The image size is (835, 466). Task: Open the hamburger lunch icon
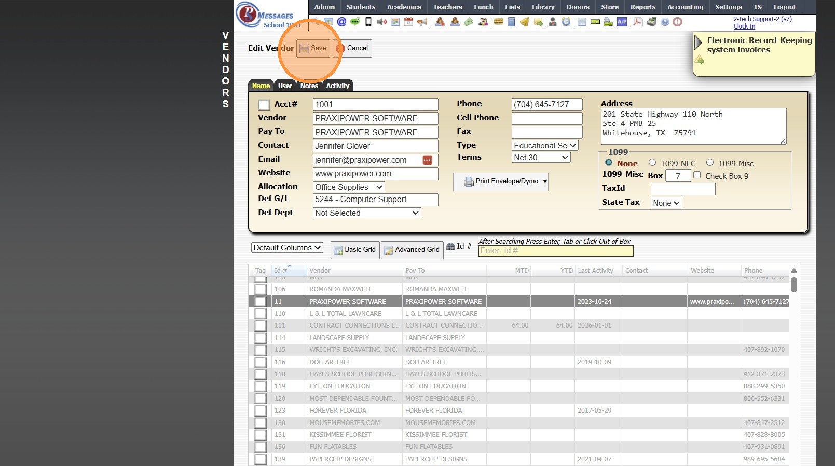coord(498,22)
